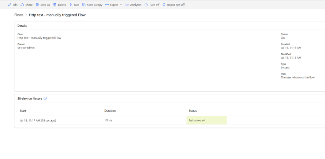Select the owner name sa-coe-admin
This screenshot has width=325, height=159.
[x=26, y=48]
